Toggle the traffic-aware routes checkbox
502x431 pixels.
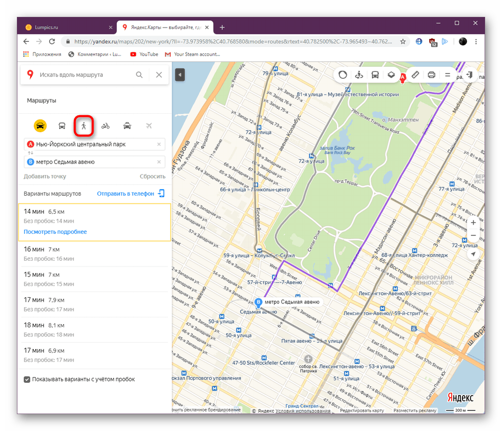(x=27, y=379)
